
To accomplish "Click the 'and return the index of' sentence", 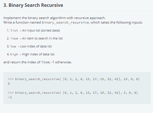I will click(x=38, y=62).
